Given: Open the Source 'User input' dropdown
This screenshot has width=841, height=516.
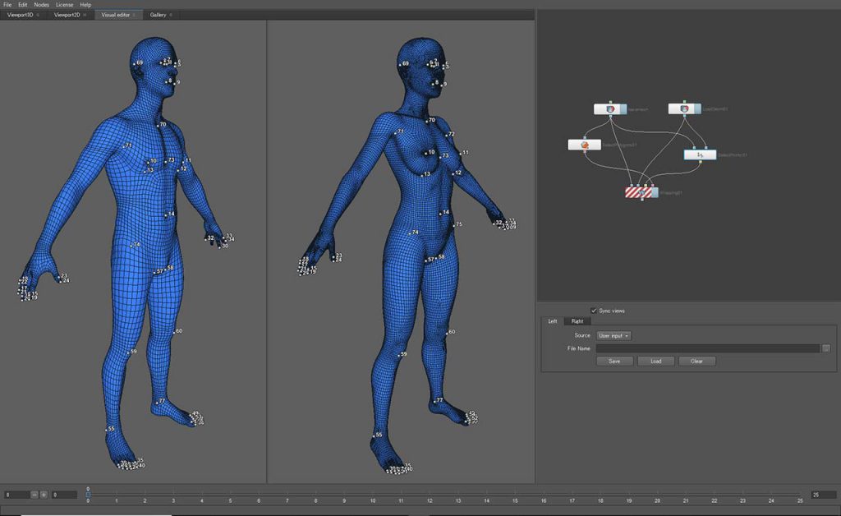Looking at the screenshot, I should click(614, 335).
